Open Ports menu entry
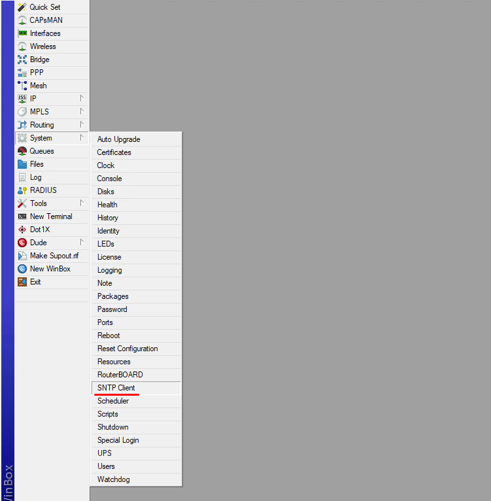The image size is (491, 501). click(136, 322)
